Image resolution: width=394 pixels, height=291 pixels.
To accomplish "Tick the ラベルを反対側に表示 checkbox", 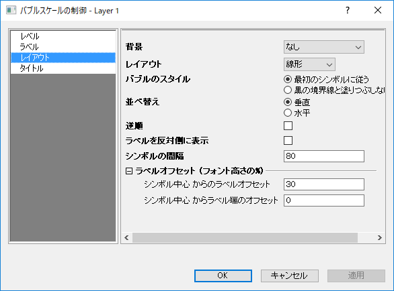I will point(288,140).
